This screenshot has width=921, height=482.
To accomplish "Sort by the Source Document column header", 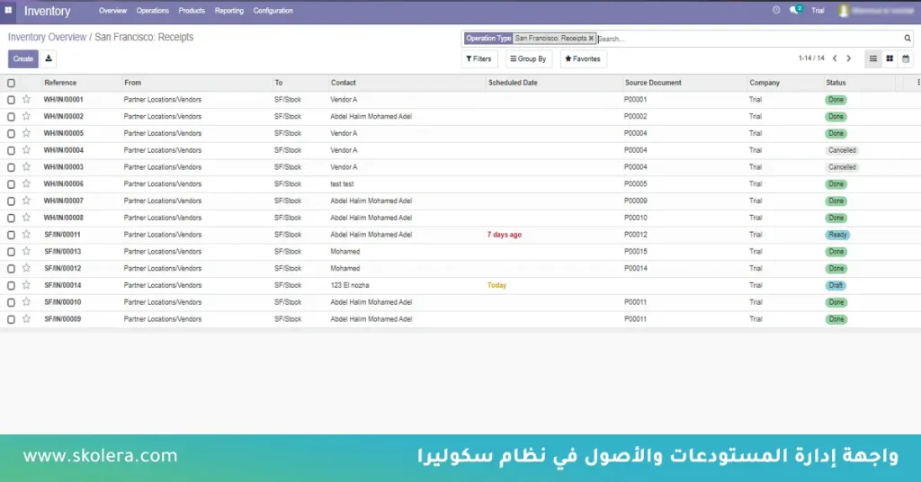I will pos(653,83).
